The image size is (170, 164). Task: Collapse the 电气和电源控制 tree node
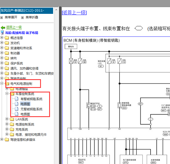click(x=2, y=83)
